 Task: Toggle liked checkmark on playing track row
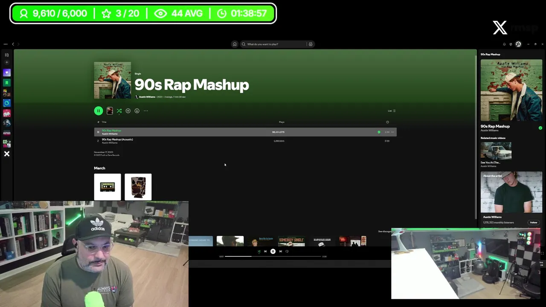pyautogui.click(x=379, y=132)
